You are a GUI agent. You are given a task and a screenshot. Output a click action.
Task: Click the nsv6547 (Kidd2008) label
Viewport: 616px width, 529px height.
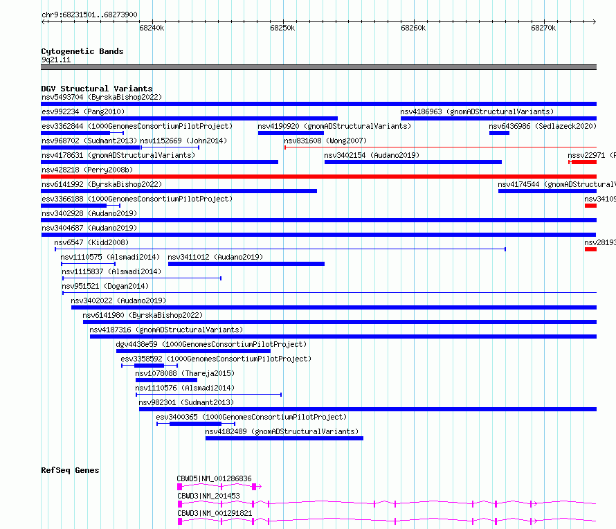tap(91, 242)
